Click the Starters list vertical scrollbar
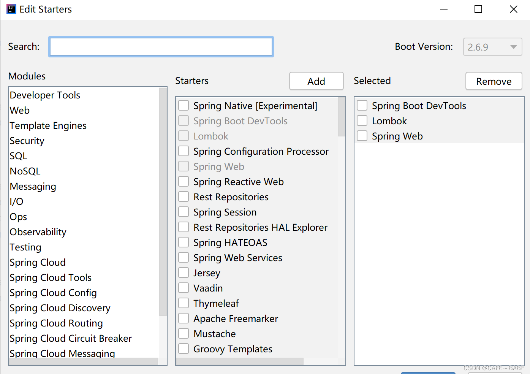Viewport: 530px width, 374px height. (x=342, y=117)
